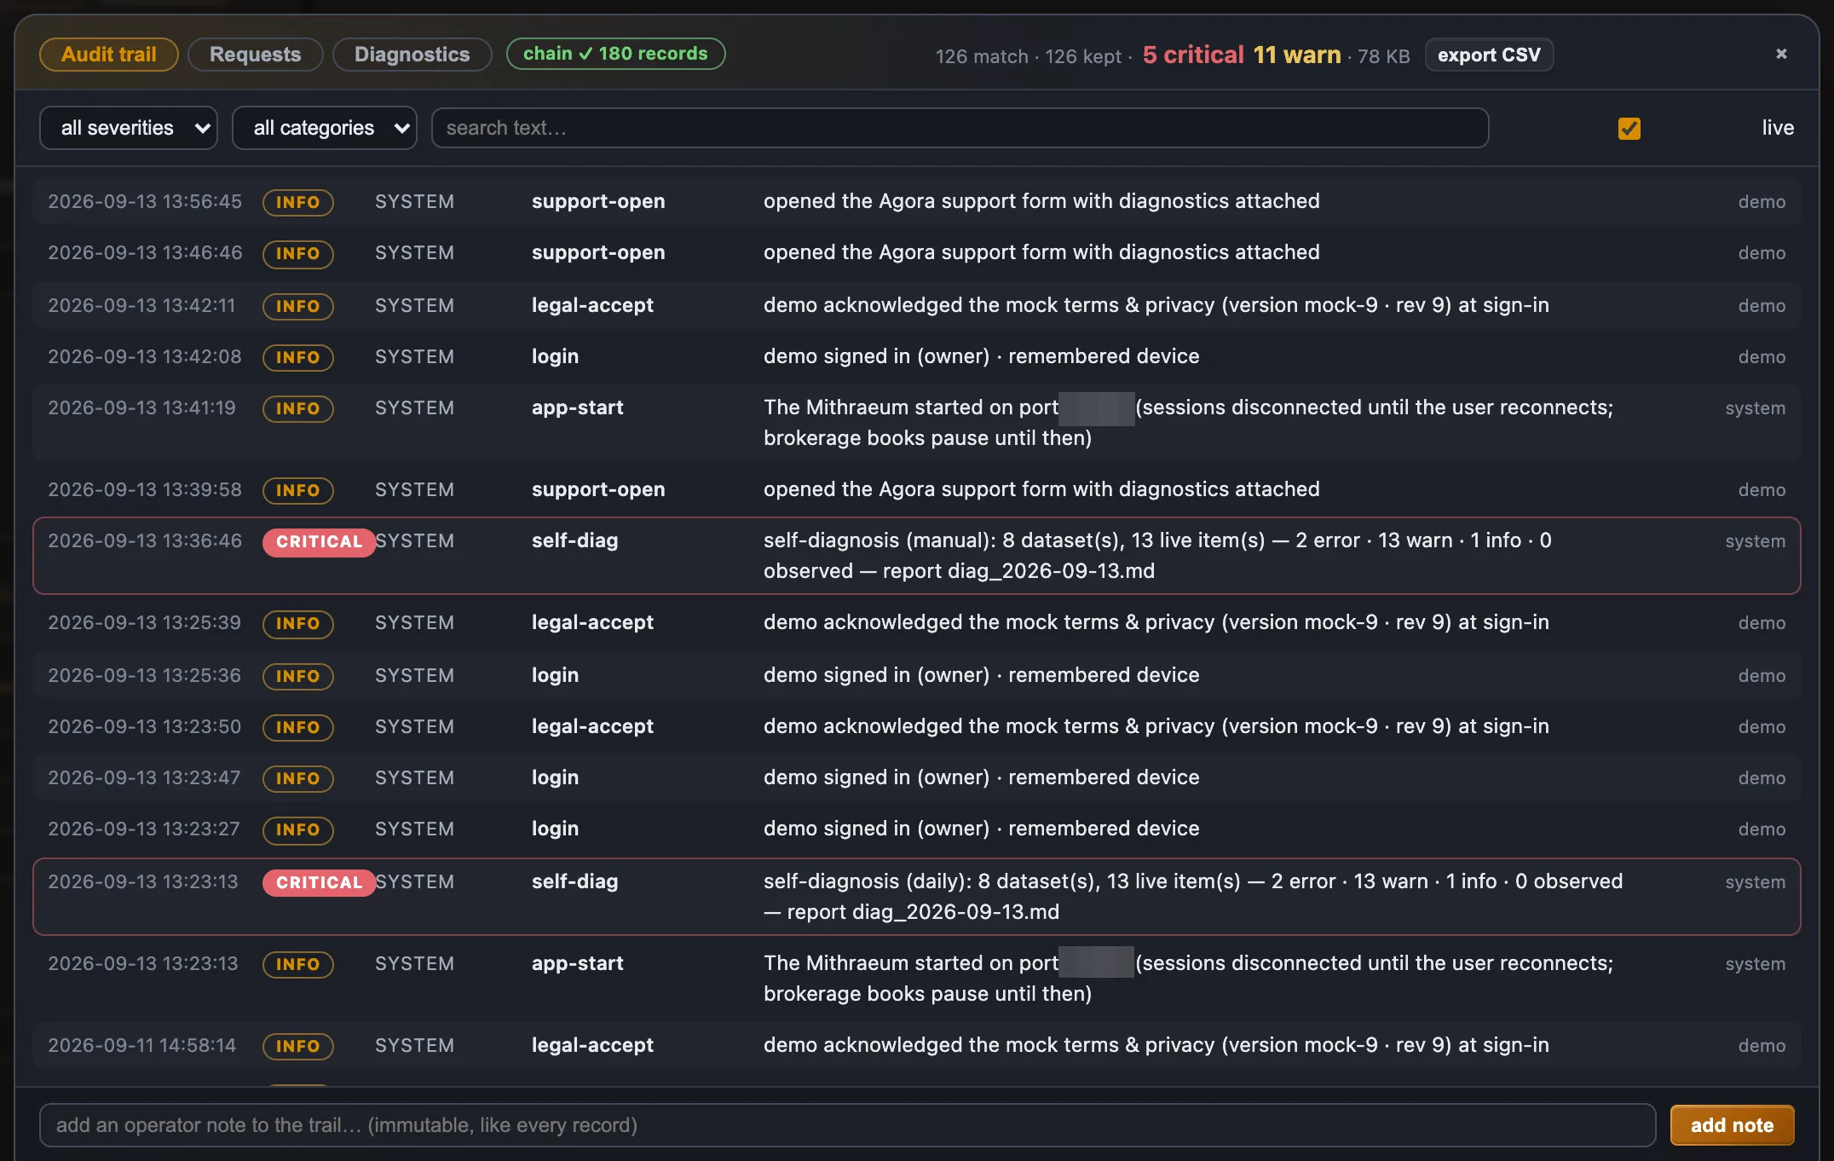The image size is (1834, 1161).
Task: Click the chain 180 records badge
Action: pyautogui.click(x=615, y=54)
